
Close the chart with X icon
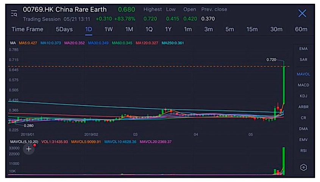pos(302,14)
